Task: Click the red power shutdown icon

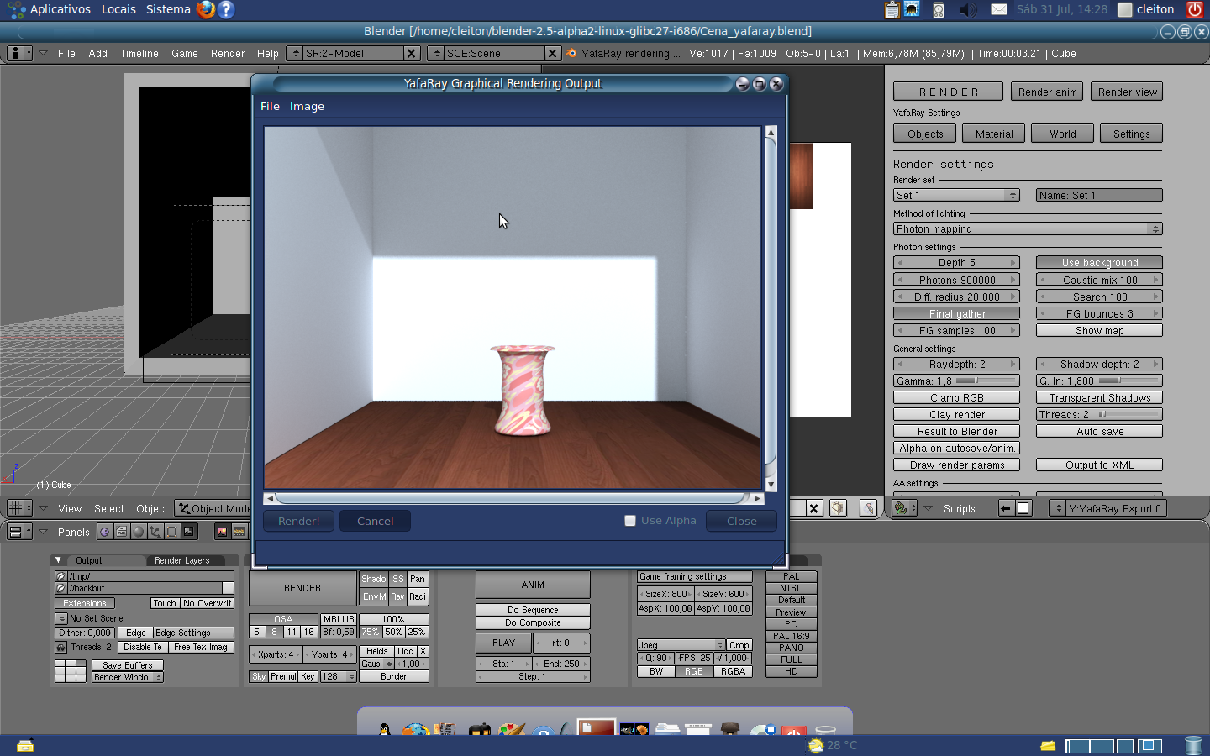Action: coord(1195,9)
